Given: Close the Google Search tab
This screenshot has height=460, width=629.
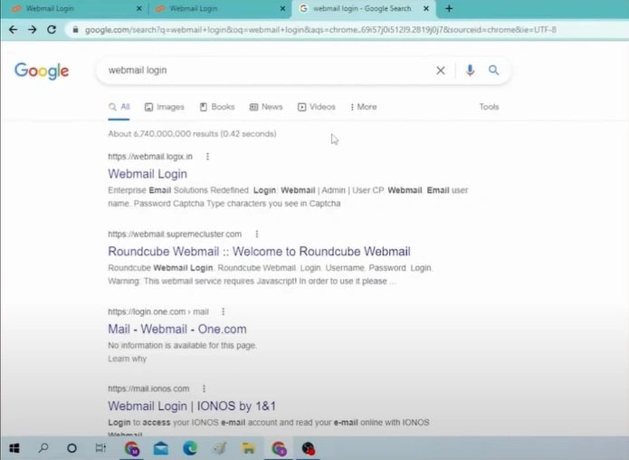Looking at the screenshot, I should point(426,8).
